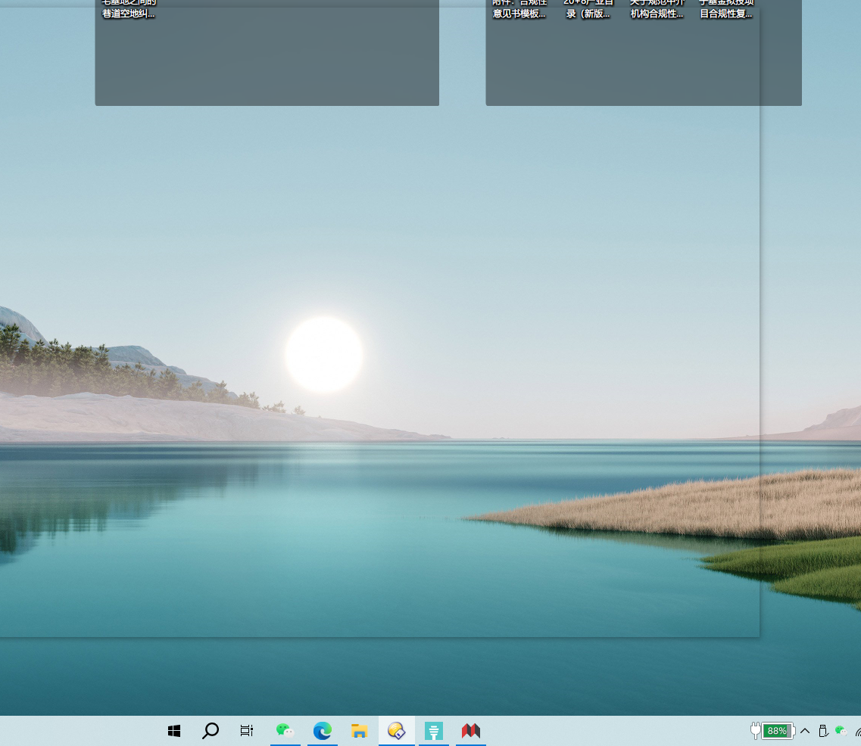Image resolution: width=861 pixels, height=746 pixels.
Task: Open the WeChat system tray icon
Action: click(x=841, y=731)
